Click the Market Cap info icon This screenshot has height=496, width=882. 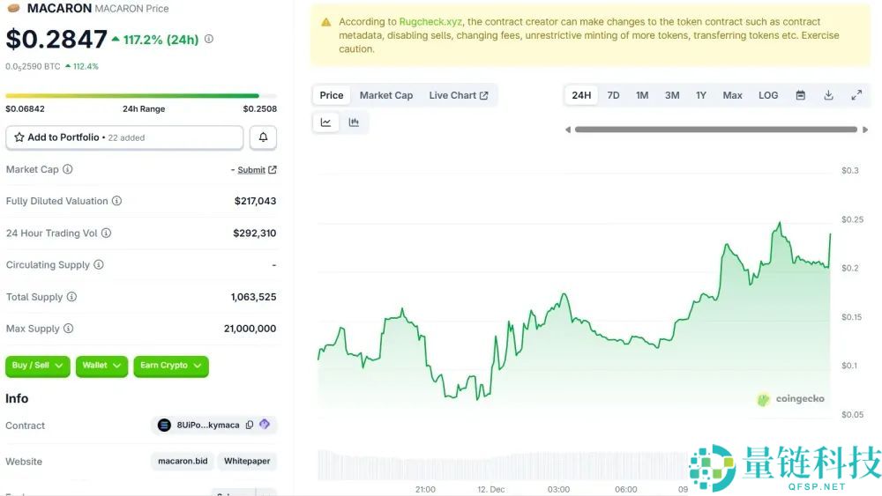[x=68, y=169]
